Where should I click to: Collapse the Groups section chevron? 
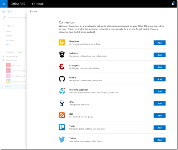point(3,52)
